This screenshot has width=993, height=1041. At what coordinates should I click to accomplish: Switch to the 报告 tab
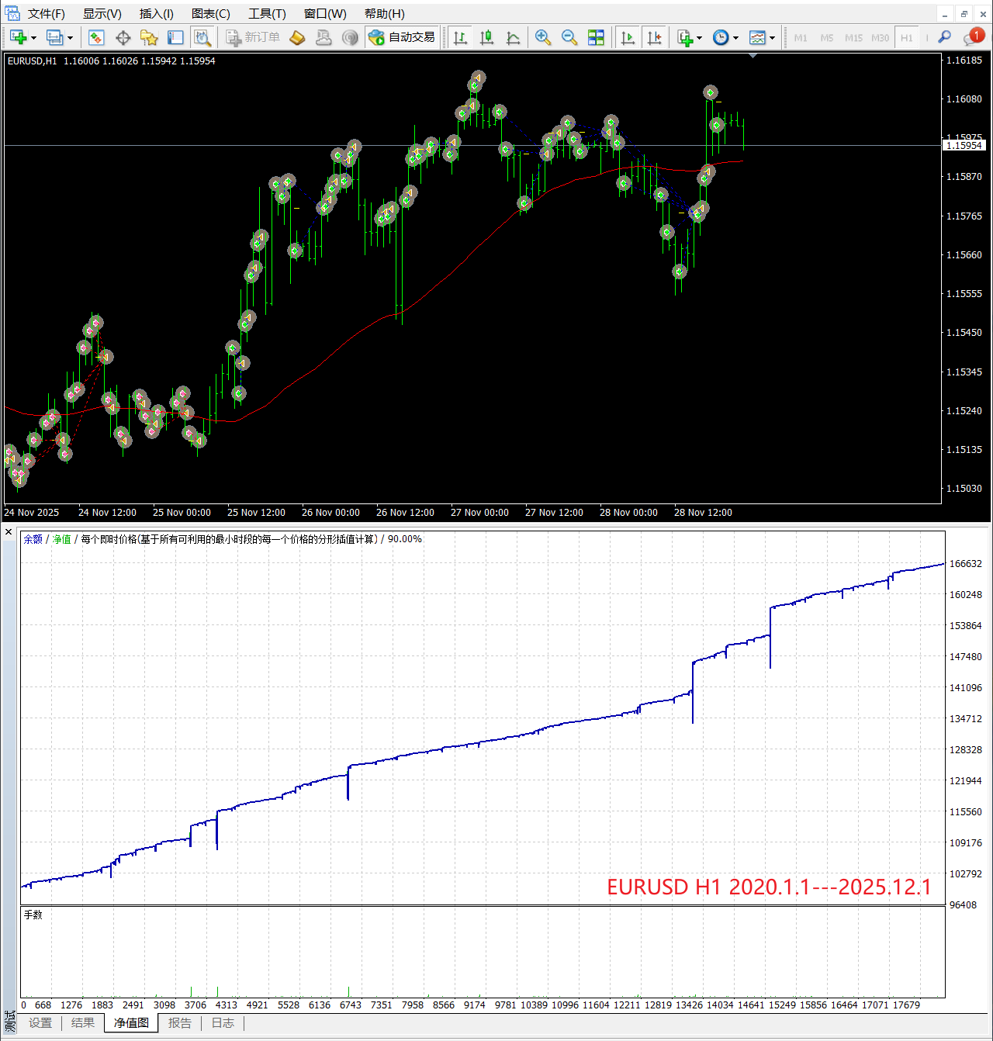(179, 1023)
